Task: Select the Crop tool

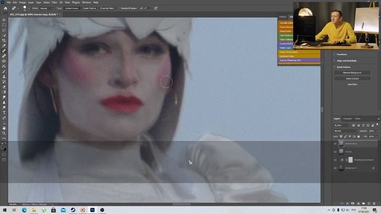Action: (4, 40)
